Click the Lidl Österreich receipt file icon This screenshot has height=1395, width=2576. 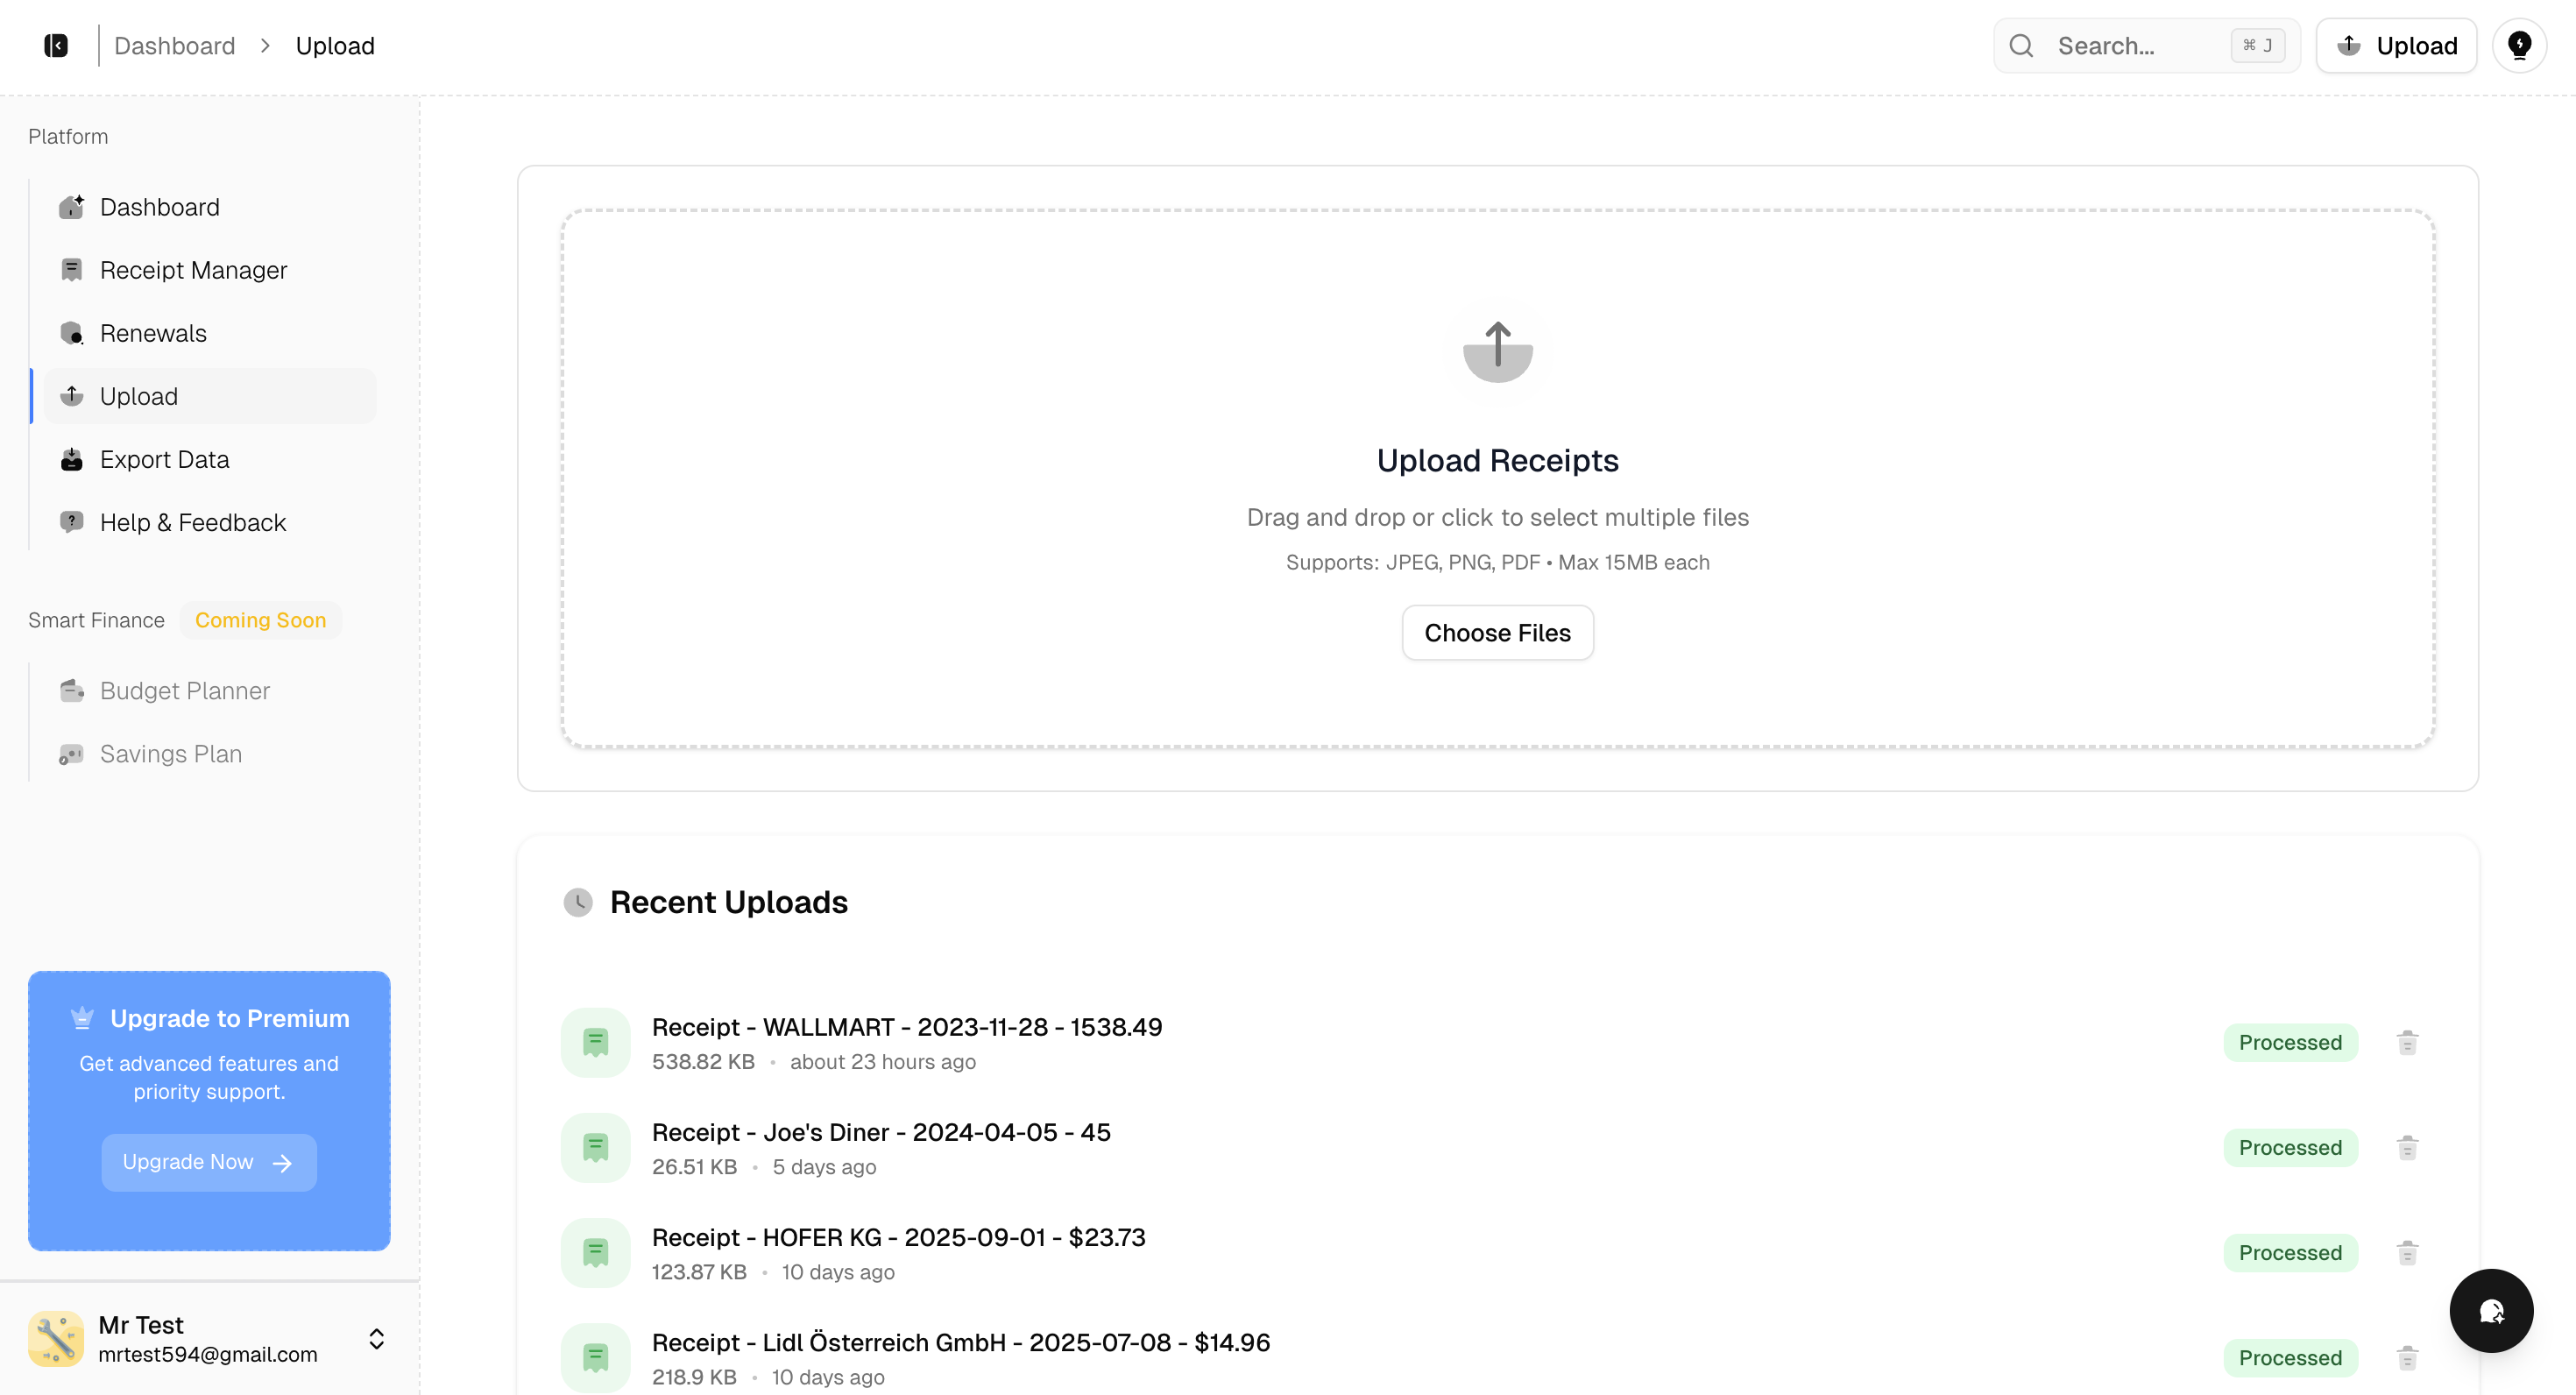[x=595, y=1357]
